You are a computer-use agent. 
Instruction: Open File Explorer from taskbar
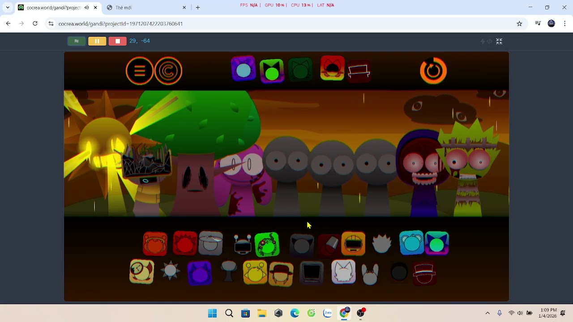pyautogui.click(x=262, y=313)
